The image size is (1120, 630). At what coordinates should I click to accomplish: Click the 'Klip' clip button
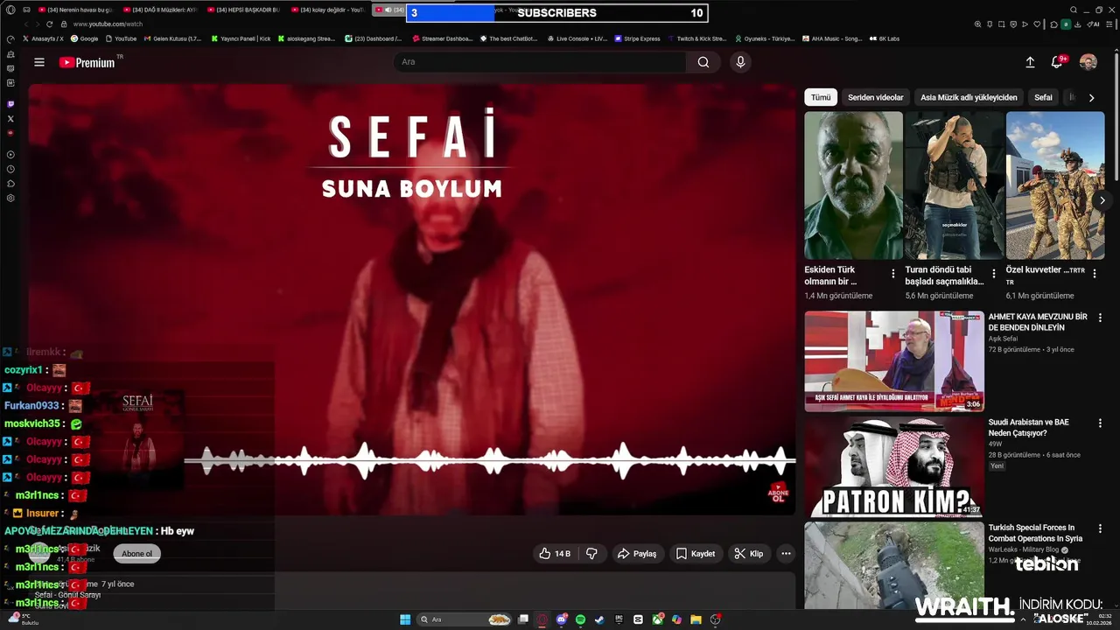[748, 554]
